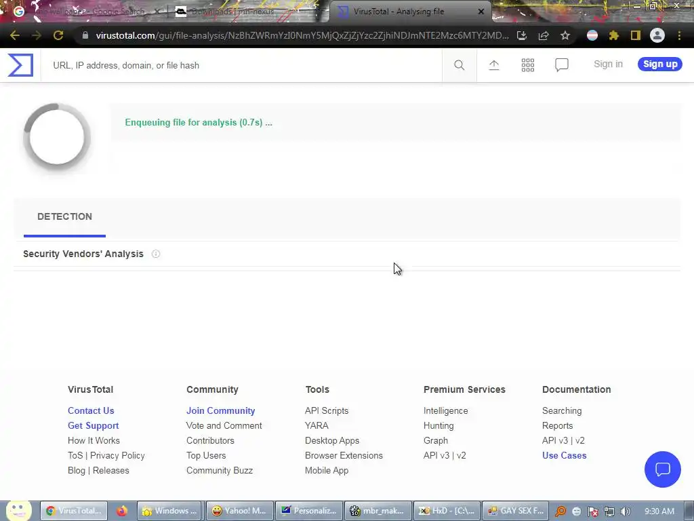This screenshot has height=521, width=694.
Task: Click the padlock site info icon
Action: pos(85,35)
